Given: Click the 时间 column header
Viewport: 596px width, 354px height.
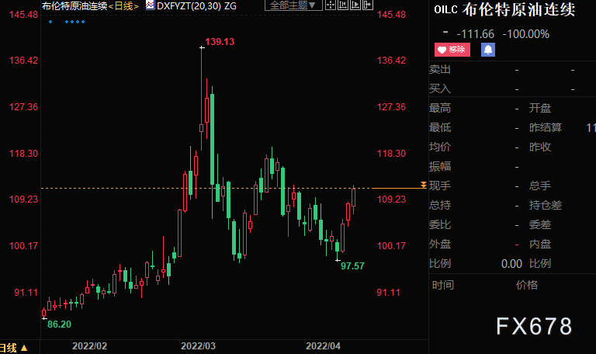Looking at the screenshot, I should (443, 285).
